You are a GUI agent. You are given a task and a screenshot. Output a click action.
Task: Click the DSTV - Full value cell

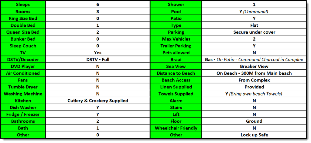[x=97, y=59]
